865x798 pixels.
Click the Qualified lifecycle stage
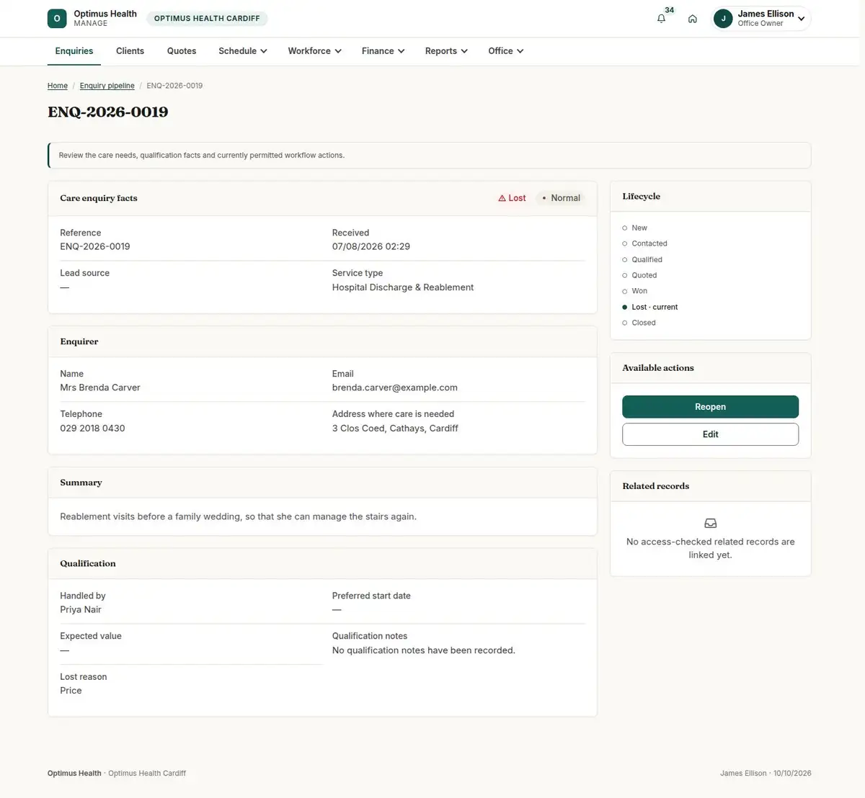pyautogui.click(x=642, y=259)
